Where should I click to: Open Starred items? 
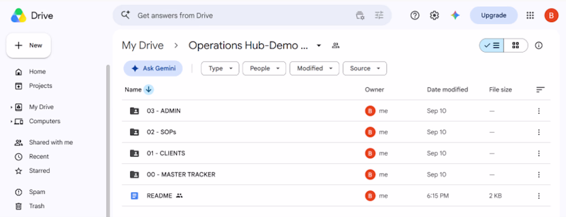pyautogui.click(x=40, y=171)
